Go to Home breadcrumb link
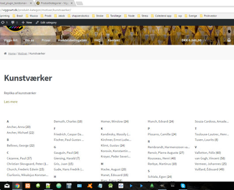Viewport: 234px width, 190px height. (x=12, y=53)
